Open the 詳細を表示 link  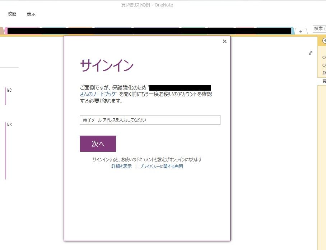click(121, 166)
